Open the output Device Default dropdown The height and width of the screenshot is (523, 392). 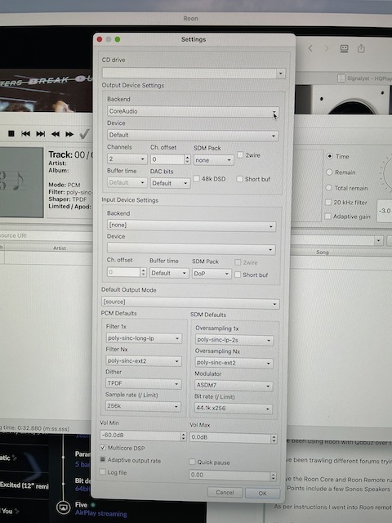tap(193, 135)
